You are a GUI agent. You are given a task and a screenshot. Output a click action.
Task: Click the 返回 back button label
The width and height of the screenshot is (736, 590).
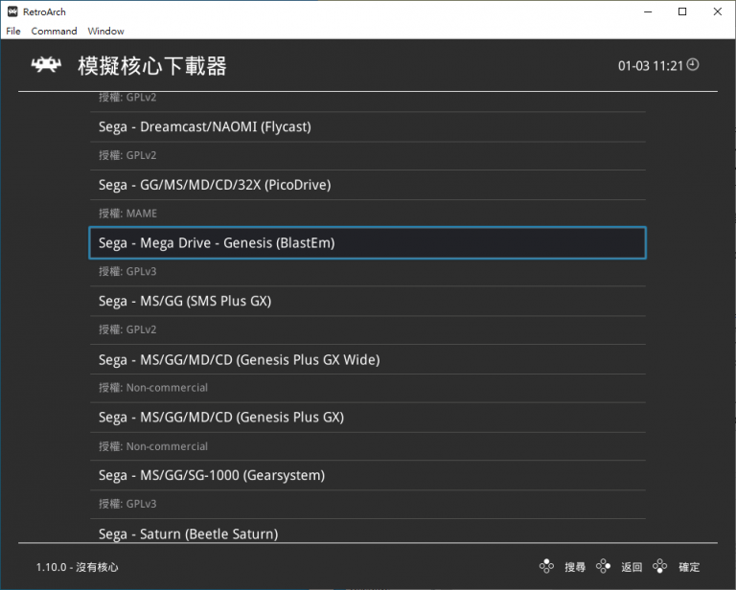click(632, 567)
